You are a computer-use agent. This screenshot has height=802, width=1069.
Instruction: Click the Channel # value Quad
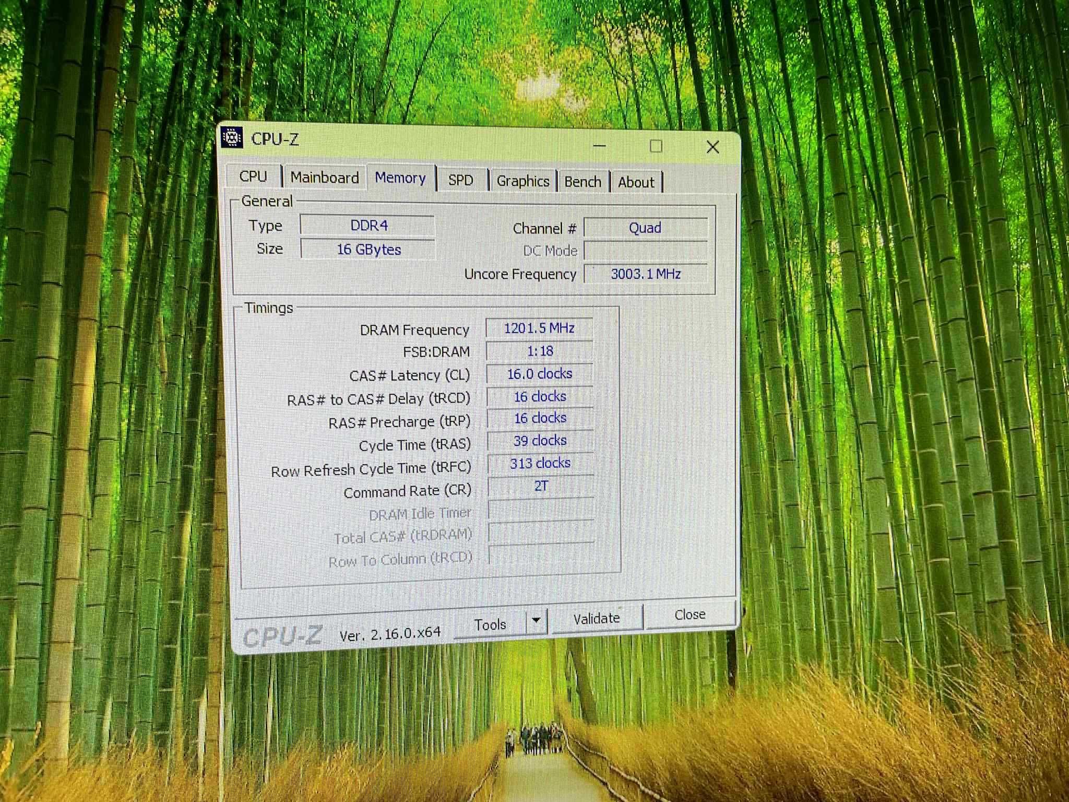(x=646, y=228)
